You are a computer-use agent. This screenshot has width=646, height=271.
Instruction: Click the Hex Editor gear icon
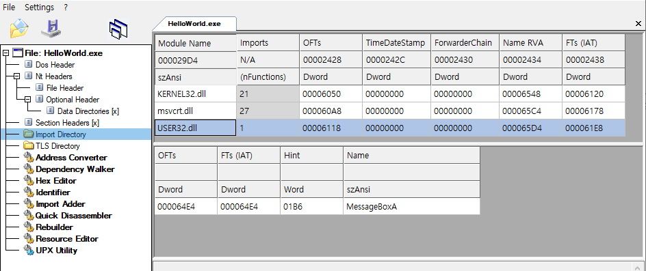pos(29,180)
